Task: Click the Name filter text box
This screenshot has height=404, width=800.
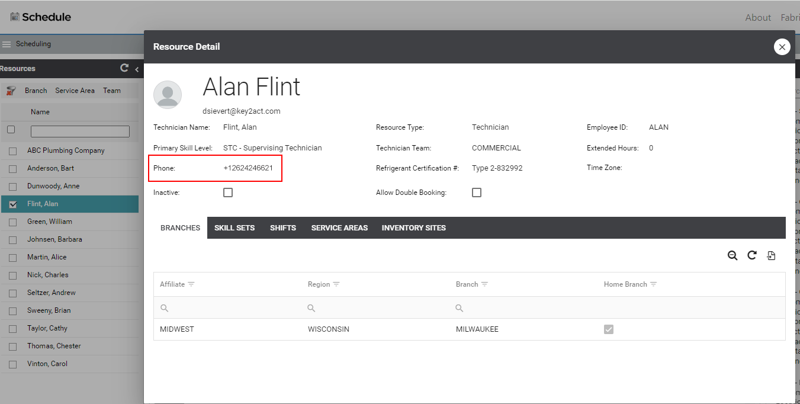Action: tap(80, 132)
